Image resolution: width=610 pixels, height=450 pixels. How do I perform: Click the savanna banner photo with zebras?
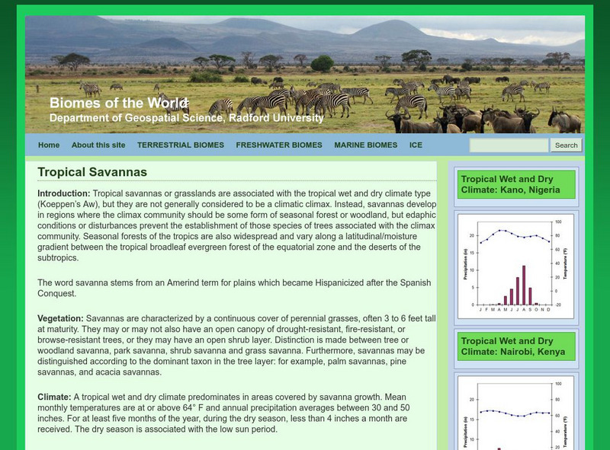(305, 74)
